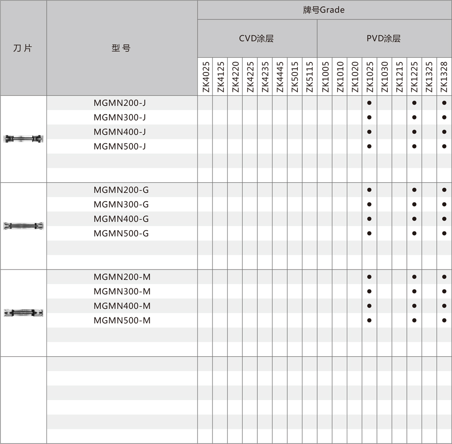Image resolution: width=452 pixels, height=444 pixels.
Task: Select the MGMN400-J model label
Action: point(120,132)
